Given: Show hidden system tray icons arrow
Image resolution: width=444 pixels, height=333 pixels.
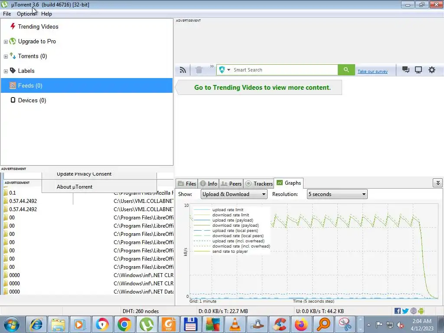Looking at the screenshot, I should [x=369, y=325].
